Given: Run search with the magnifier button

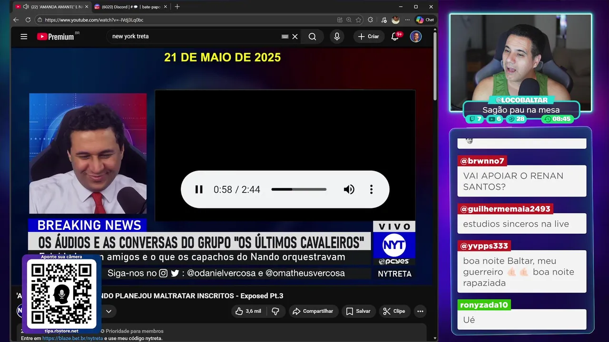Looking at the screenshot, I should [312, 37].
